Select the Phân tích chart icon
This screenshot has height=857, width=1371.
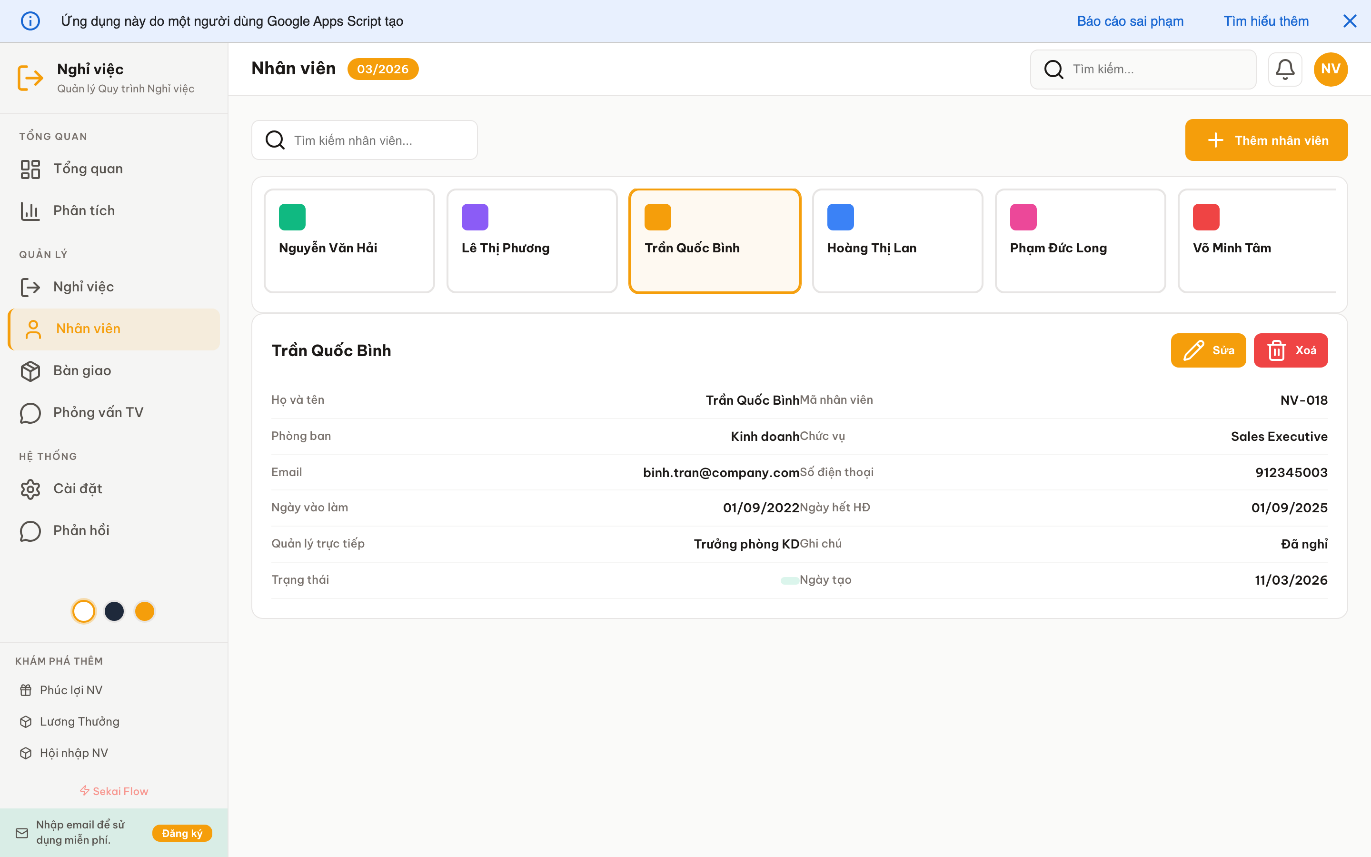pyautogui.click(x=30, y=210)
